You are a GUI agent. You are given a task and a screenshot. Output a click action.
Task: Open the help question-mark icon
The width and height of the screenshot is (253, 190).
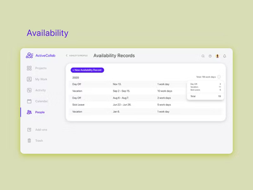(x=210, y=56)
